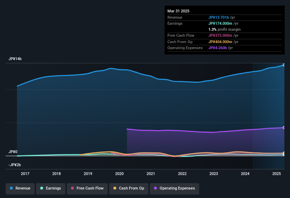Viewport: 290px width, 198px height.
Task: Select the Cash From Op endpoint marker
Action: pos(284,153)
